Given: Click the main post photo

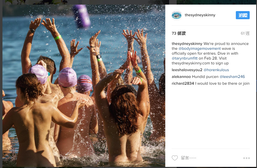Looking at the screenshot, I should pyautogui.click(x=84, y=86).
